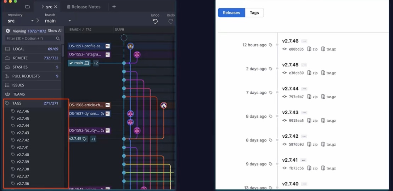The image size is (393, 191).
Task: Select tag v2.7.41 in sidebar
Action: pos(23,147)
